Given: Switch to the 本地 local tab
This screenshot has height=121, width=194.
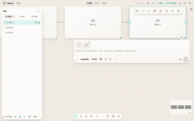Looking at the screenshot, I should [x=34, y=17].
